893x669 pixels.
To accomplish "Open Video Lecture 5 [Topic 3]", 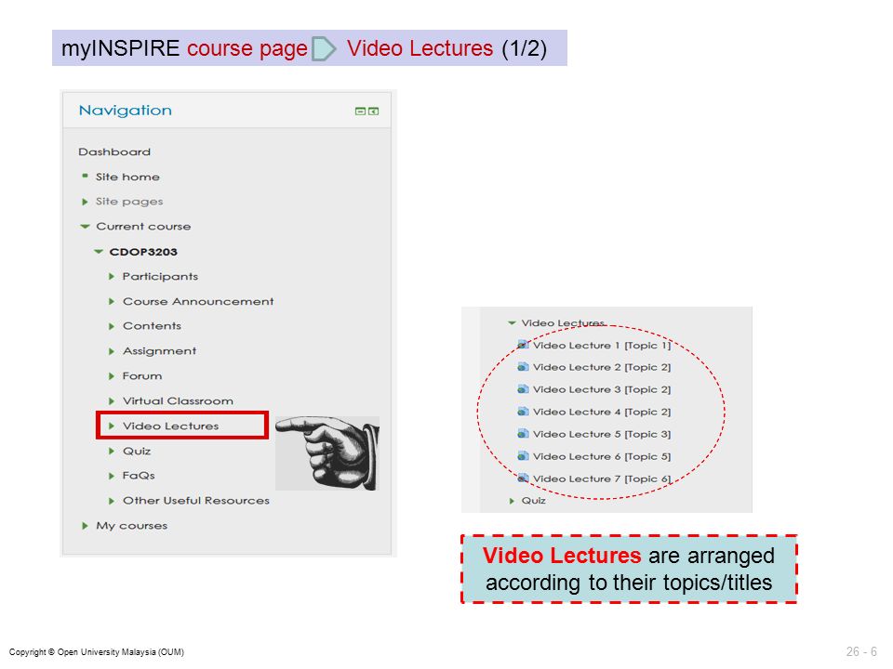I will [x=602, y=434].
